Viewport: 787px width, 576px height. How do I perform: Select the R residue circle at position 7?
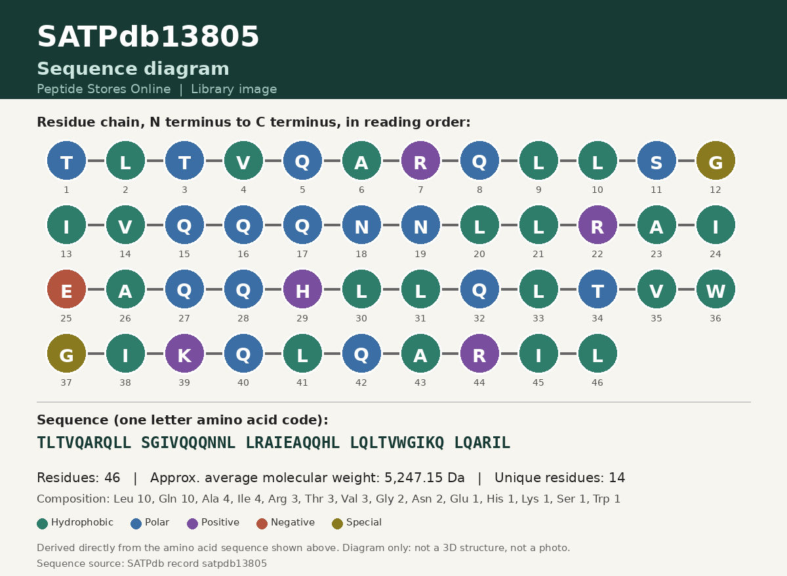point(420,161)
